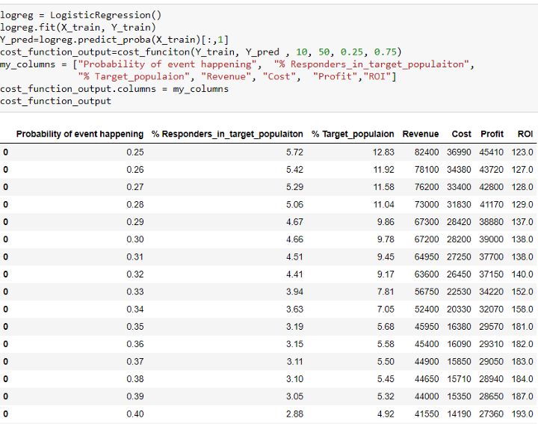Image resolution: width=538 pixels, height=424 pixels.
Task: Click profit value 27360
Action: tap(492, 414)
